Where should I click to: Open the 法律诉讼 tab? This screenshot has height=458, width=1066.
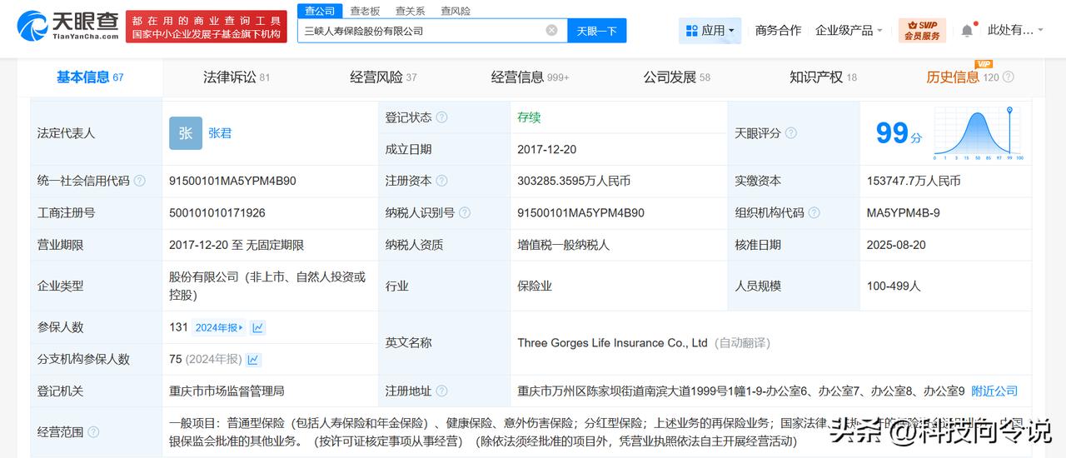[237, 77]
